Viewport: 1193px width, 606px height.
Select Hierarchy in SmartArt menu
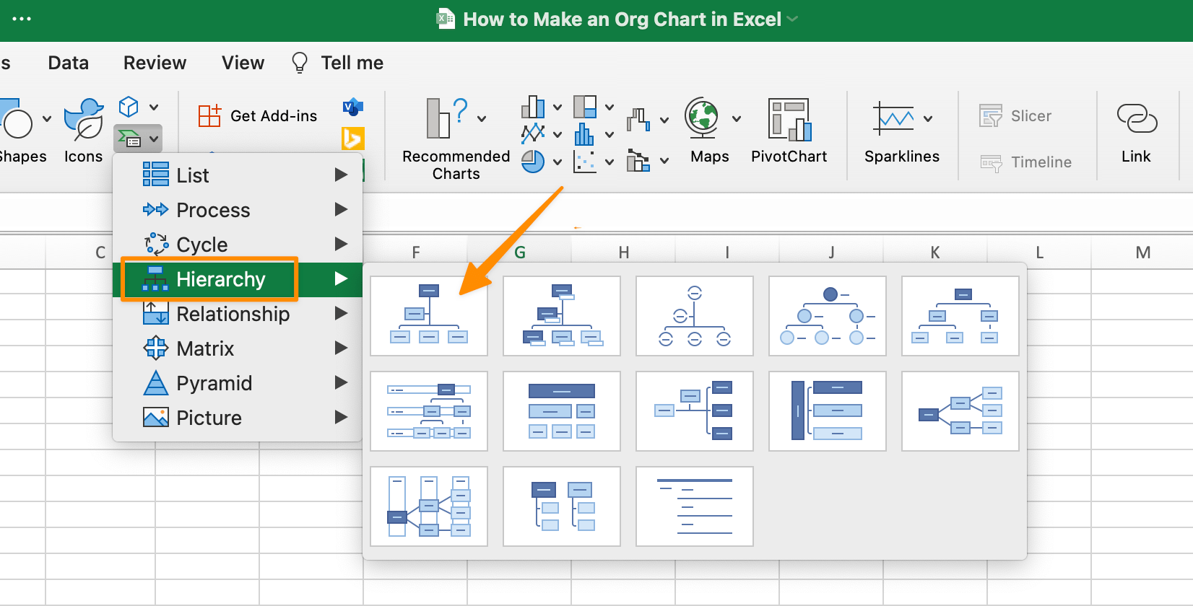click(220, 279)
